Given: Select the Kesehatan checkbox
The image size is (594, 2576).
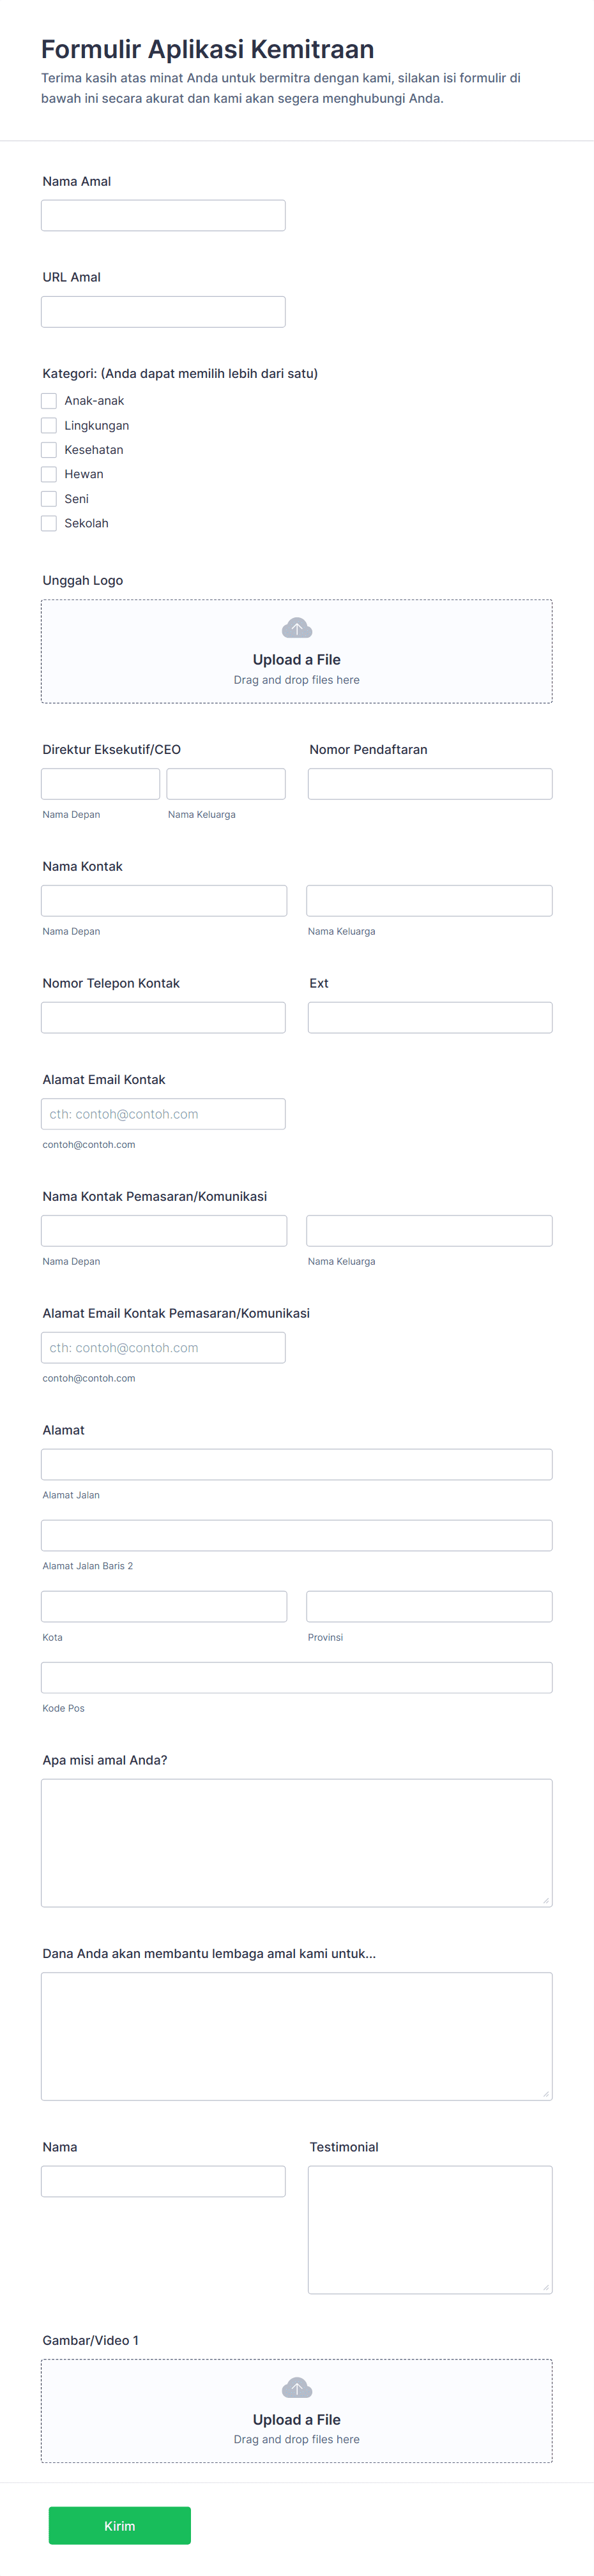Looking at the screenshot, I should [49, 450].
